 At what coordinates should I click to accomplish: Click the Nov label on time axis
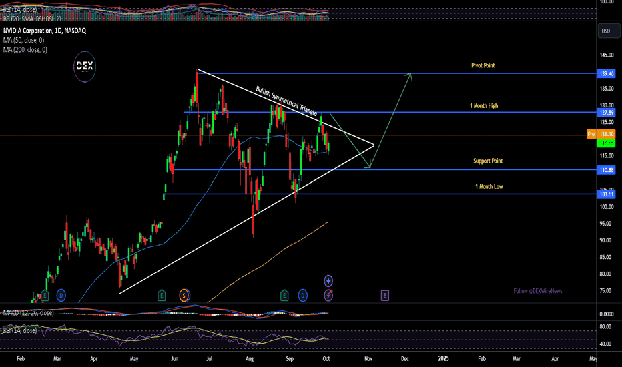point(368,359)
